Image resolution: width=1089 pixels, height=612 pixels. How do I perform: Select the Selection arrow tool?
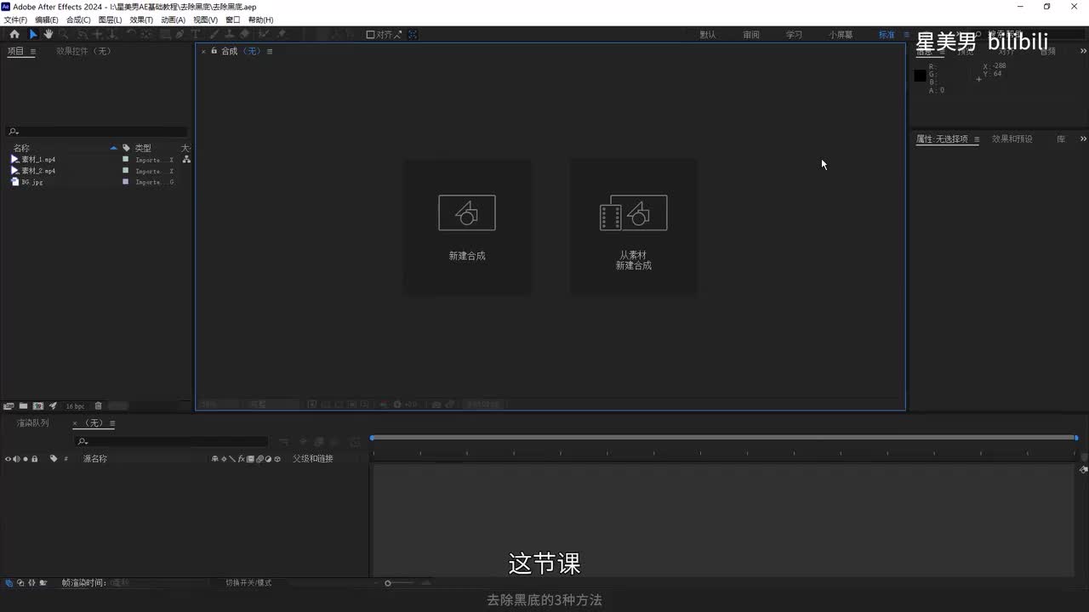point(32,34)
